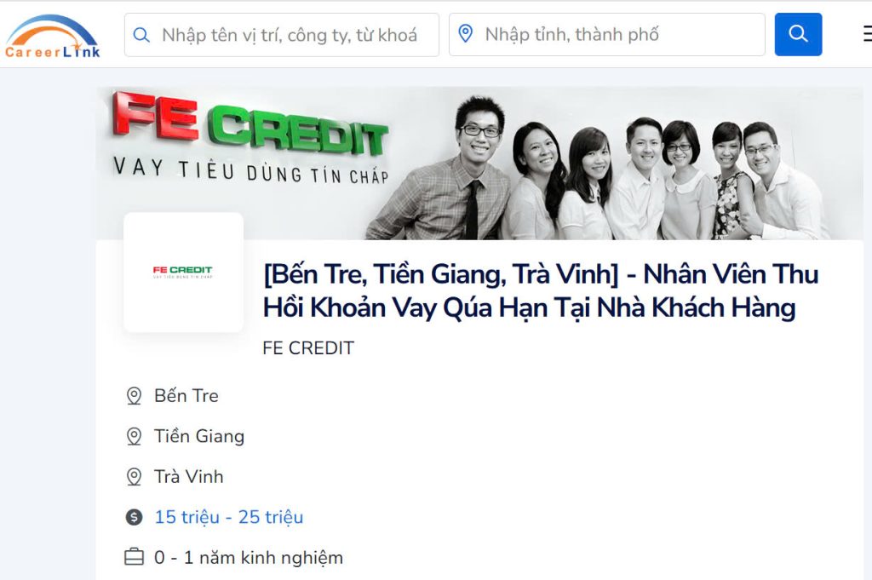872x580 pixels.
Task: Click the location pin beside Trà Vinh
Action: tap(134, 477)
